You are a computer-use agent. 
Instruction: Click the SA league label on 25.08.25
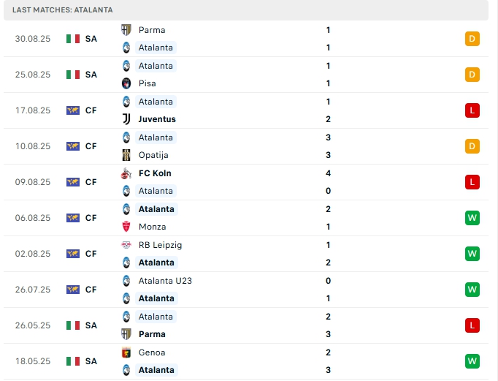point(91,75)
